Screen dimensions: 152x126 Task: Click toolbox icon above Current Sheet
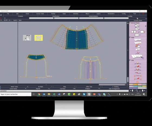coord(137,18)
